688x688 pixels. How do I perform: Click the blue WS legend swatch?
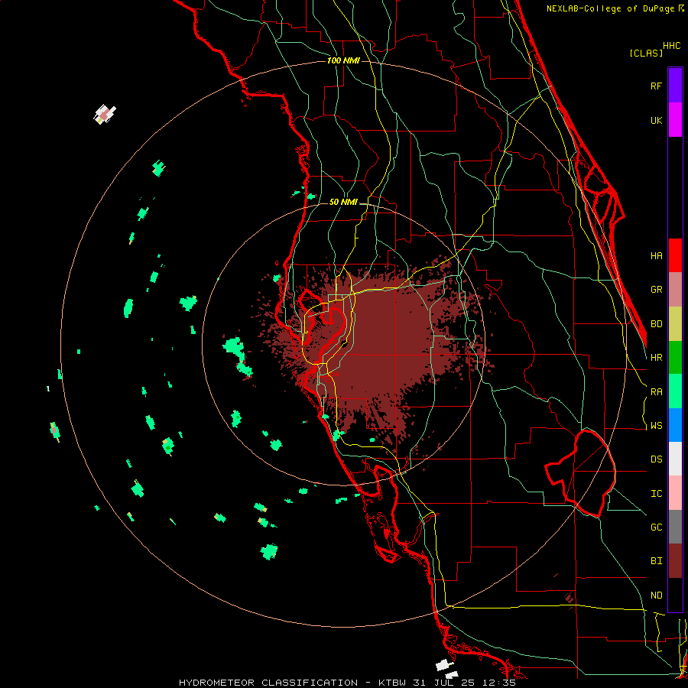675,425
